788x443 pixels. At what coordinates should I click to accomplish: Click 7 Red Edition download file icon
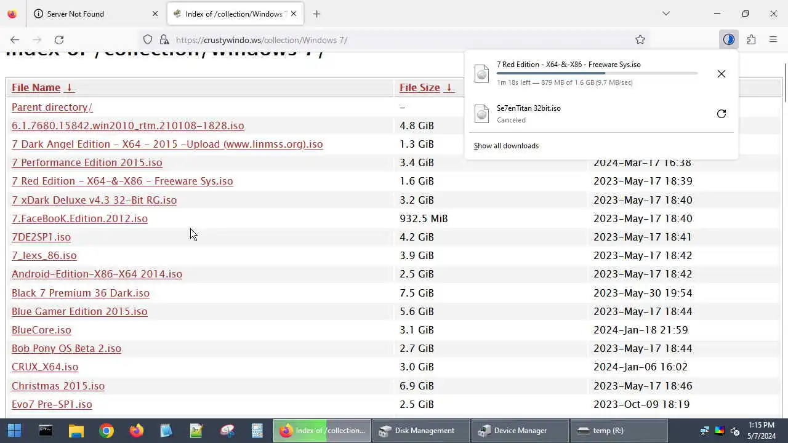click(x=482, y=74)
